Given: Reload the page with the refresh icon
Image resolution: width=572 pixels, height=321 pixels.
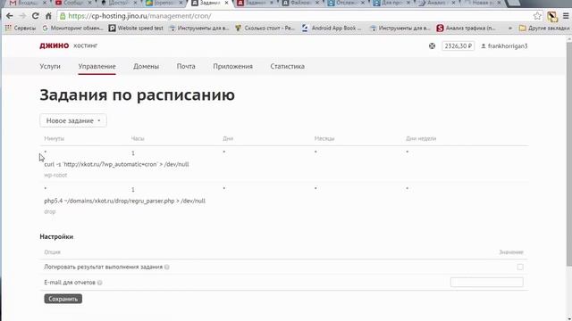Looking at the screenshot, I should click(36, 16).
